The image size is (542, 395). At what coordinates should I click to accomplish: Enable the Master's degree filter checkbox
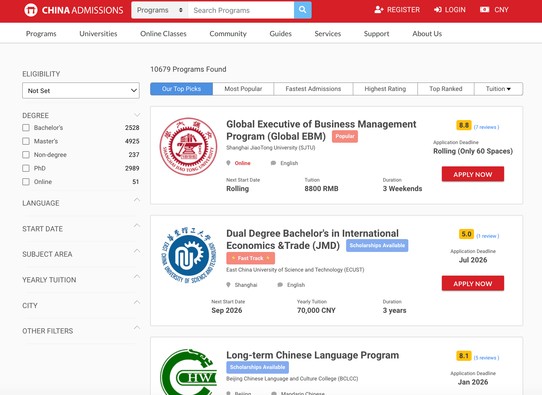click(26, 141)
